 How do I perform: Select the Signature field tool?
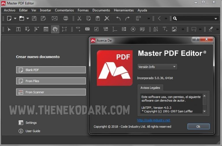[x=142, y=29]
